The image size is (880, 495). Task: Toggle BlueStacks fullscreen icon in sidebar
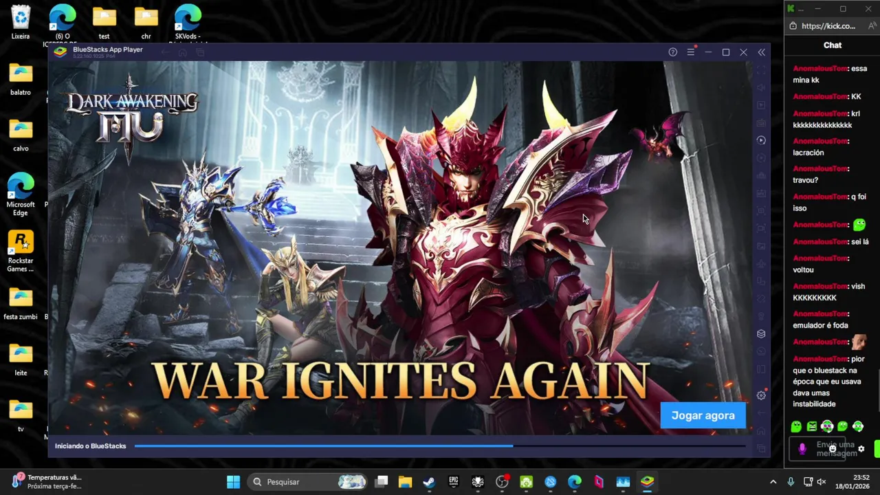click(761, 70)
